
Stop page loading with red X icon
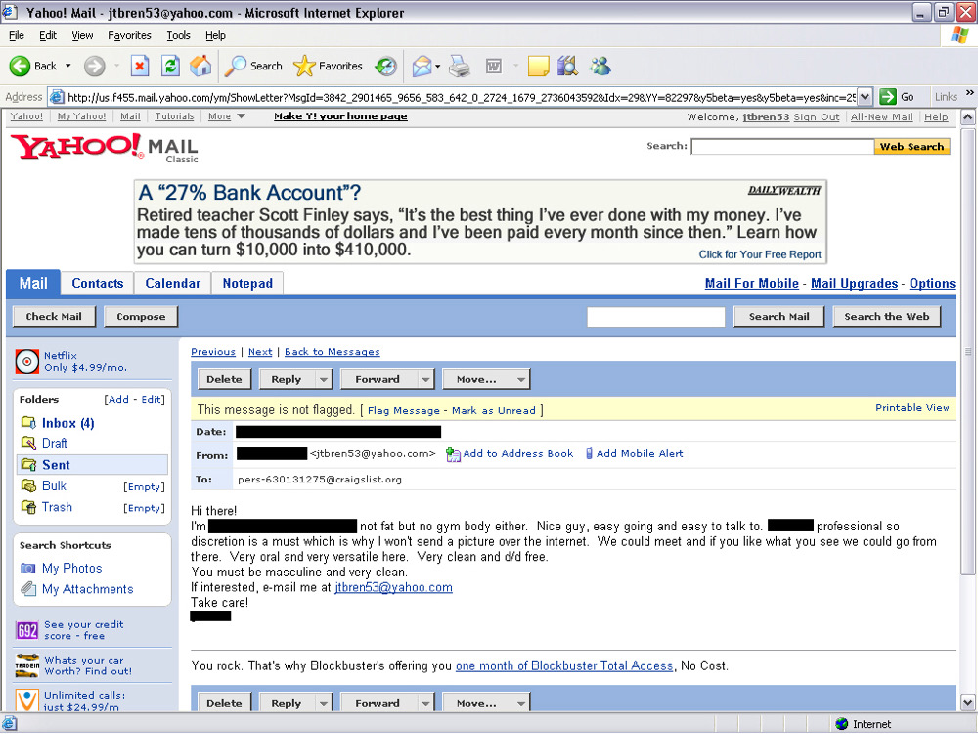pos(140,66)
